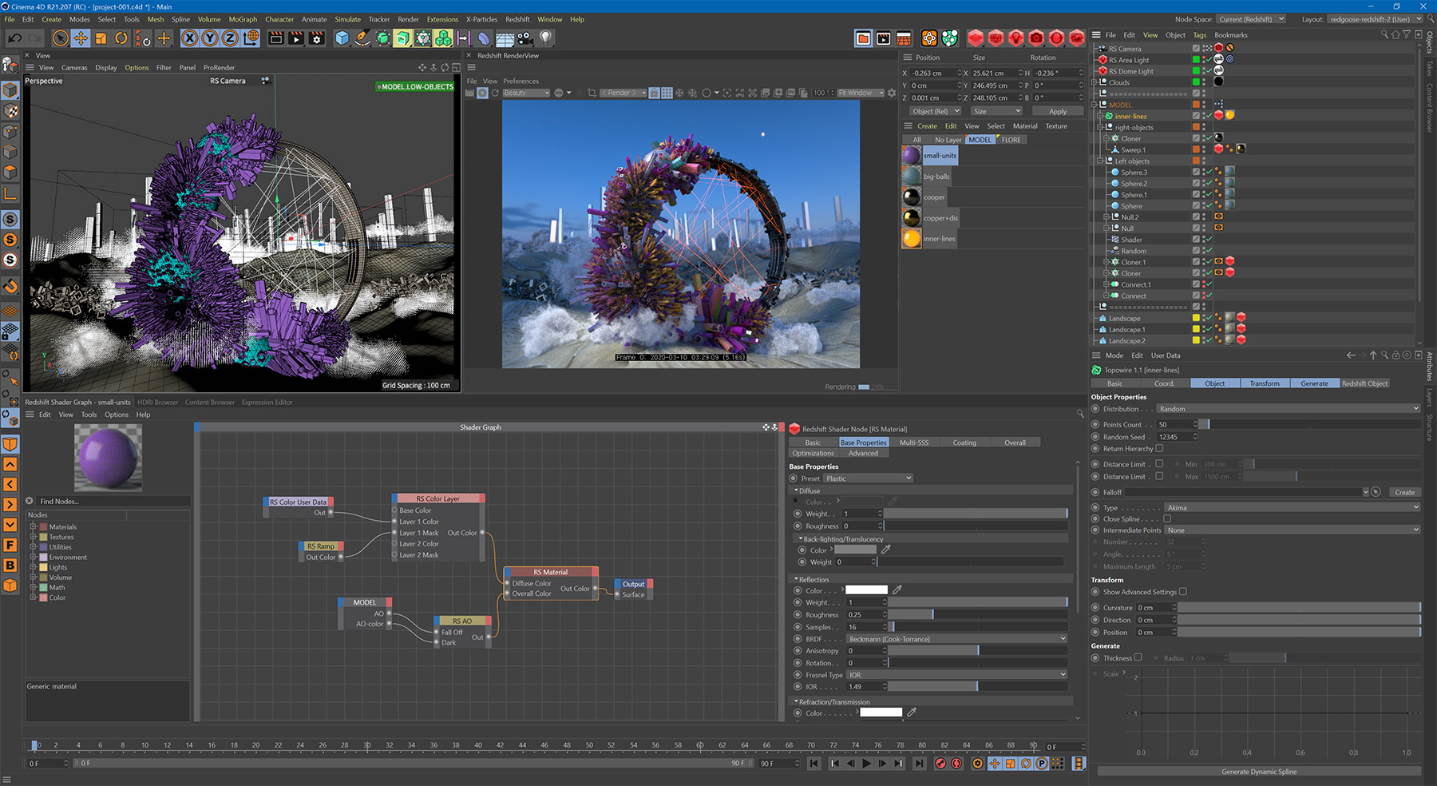Open the MoGraph menu
Screen dimensions: 1437x786
[243, 19]
